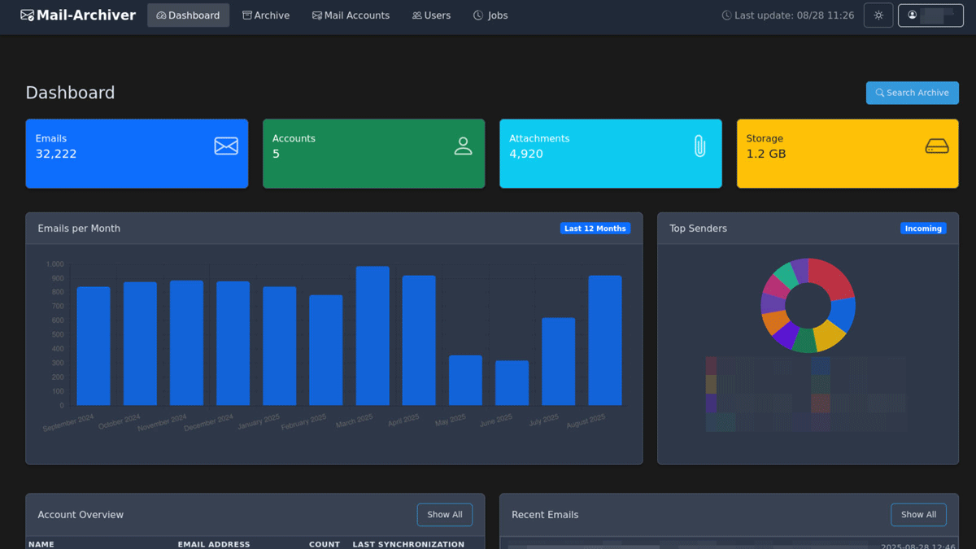Click the drive icon on Storage card
976x549 pixels.
point(937,146)
